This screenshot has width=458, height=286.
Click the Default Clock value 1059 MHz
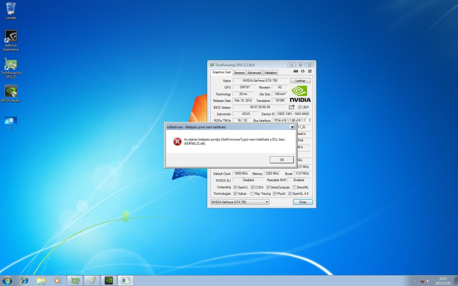(x=241, y=173)
